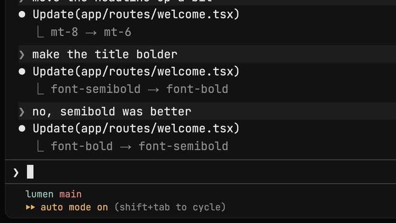Click the lumen project name label

pyautogui.click(x=39, y=194)
